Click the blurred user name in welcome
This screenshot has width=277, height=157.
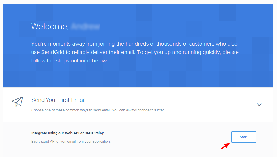click(x=85, y=26)
